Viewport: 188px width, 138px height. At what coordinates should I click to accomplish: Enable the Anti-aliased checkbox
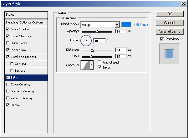coord(100,63)
